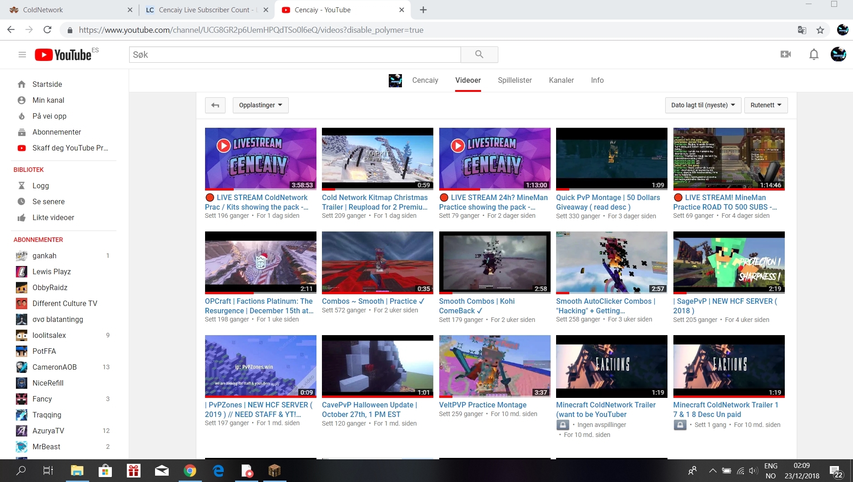Expand the Opplastinger dropdown
Viewport: 853px width, 482px height.
pyautogui.click(x=261, y=105)
